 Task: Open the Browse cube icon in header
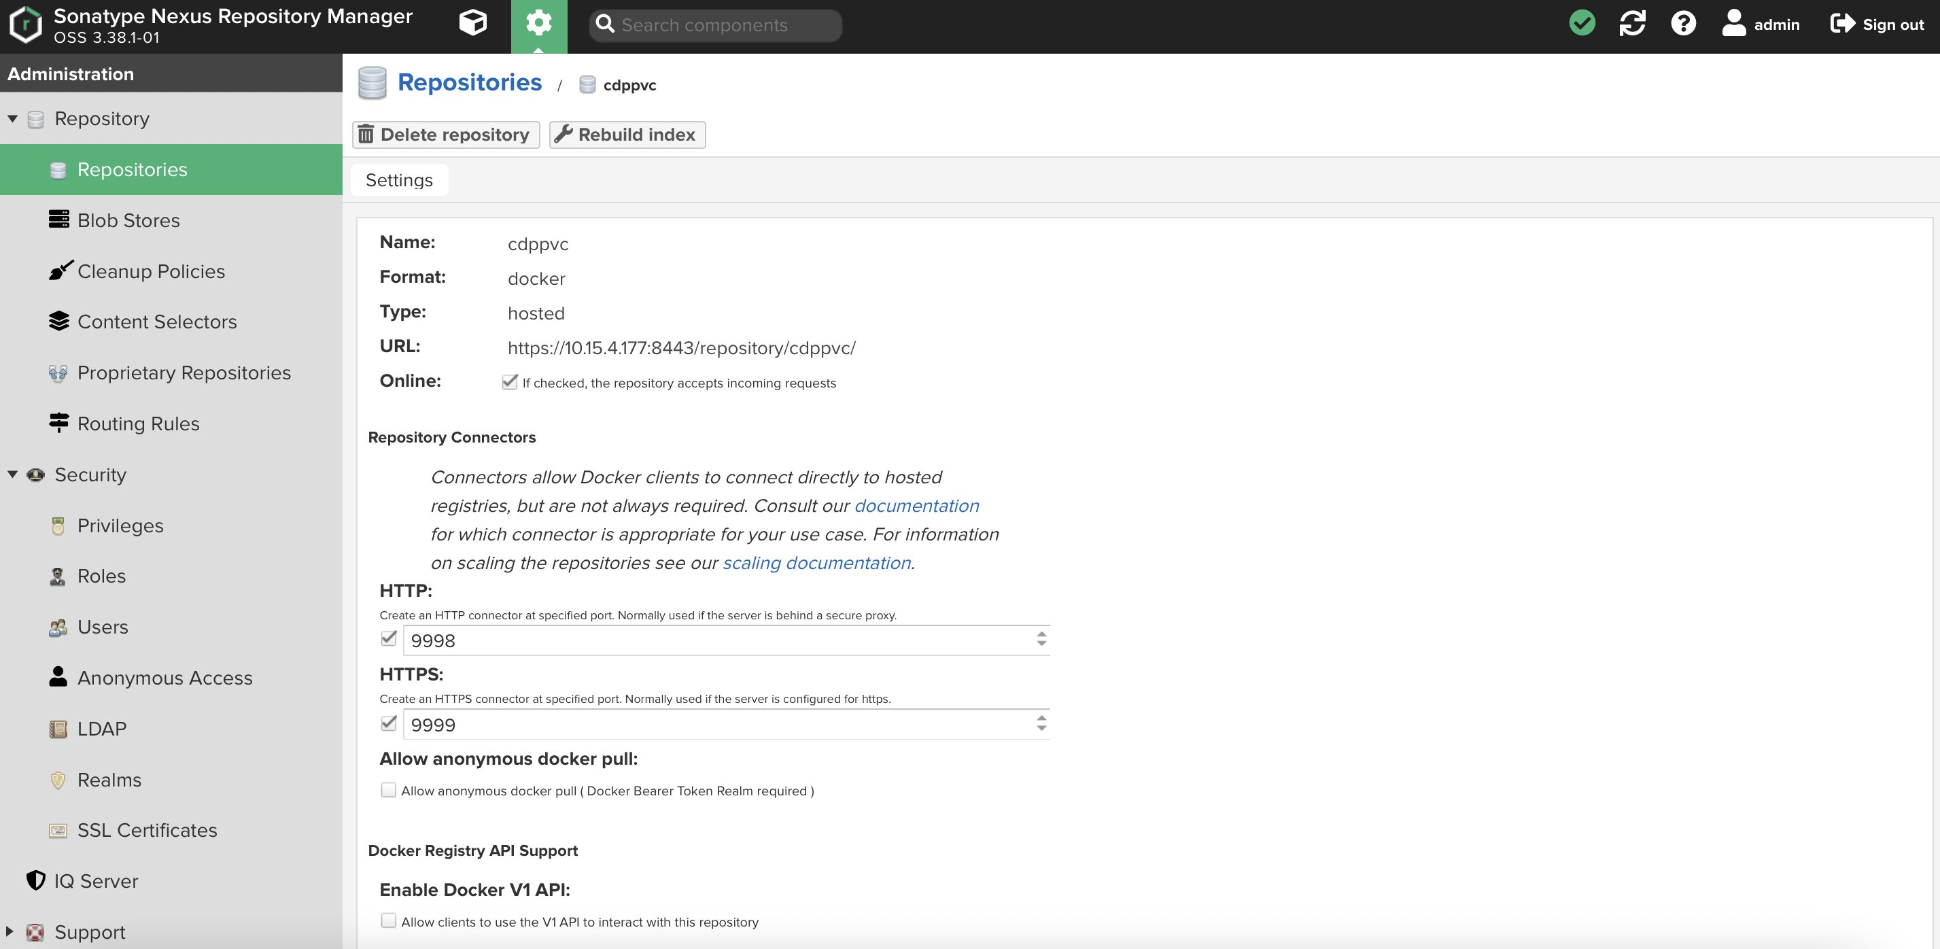[x=473, y=23]
